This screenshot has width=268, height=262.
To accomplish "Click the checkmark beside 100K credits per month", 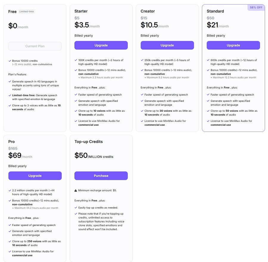I will point(76,60).
